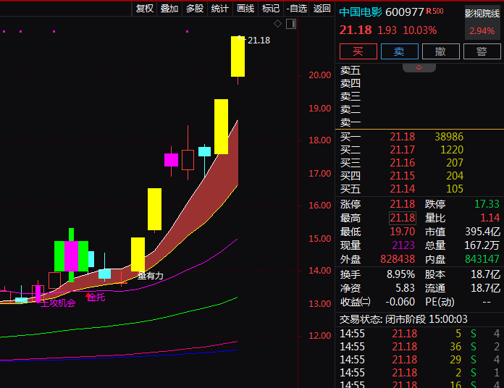
Task: Open the 影视院线 sector tile
Action: 482,22
